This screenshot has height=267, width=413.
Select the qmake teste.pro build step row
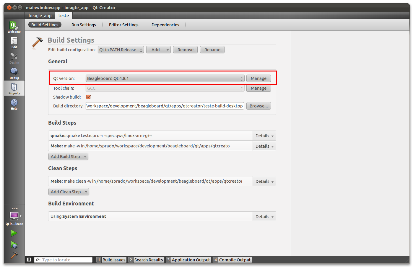pos(150,136)
